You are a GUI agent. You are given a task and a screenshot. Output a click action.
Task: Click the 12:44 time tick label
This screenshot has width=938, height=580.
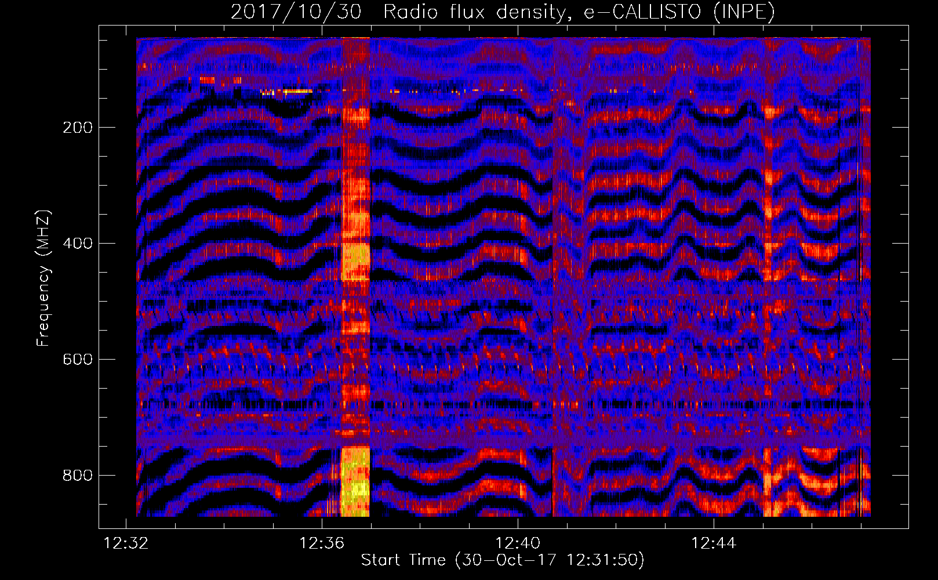tap(714, 543)
